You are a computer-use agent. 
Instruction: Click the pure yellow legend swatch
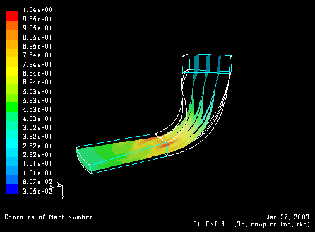click(x=12, y=71)
